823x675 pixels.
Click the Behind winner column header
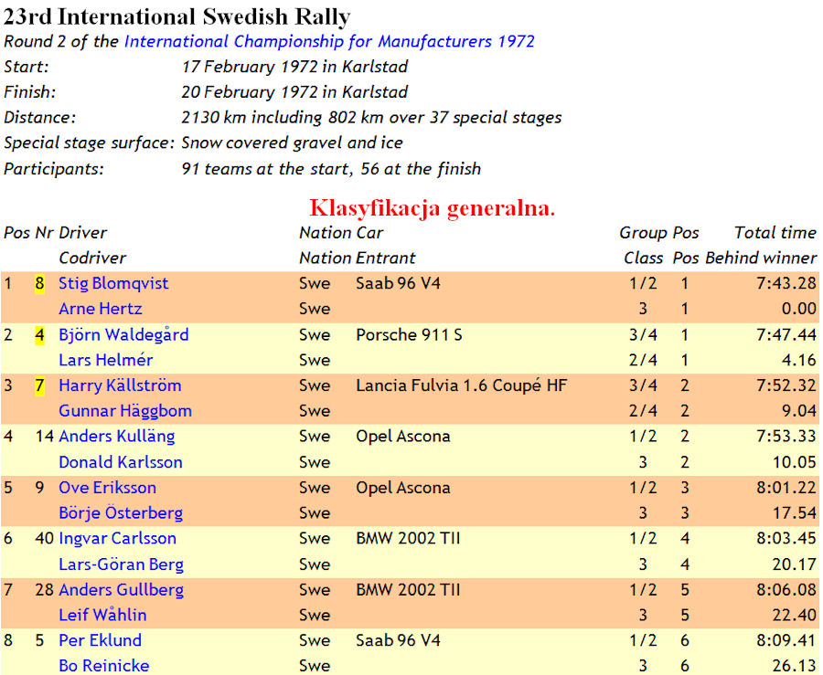click(761, 258)
